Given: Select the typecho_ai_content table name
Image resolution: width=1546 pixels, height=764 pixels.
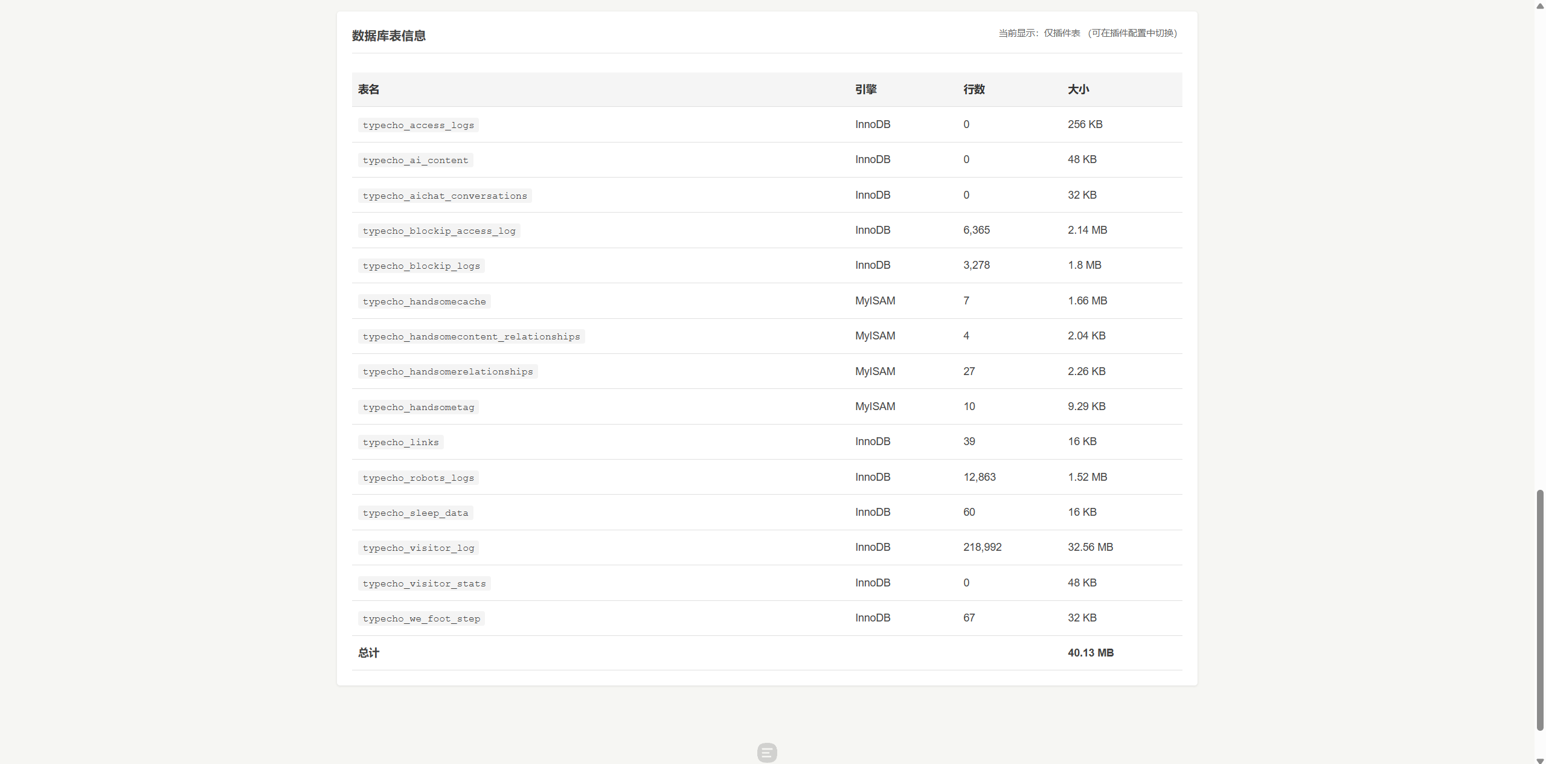Looking at the screenshot, I should pos(415,160).
